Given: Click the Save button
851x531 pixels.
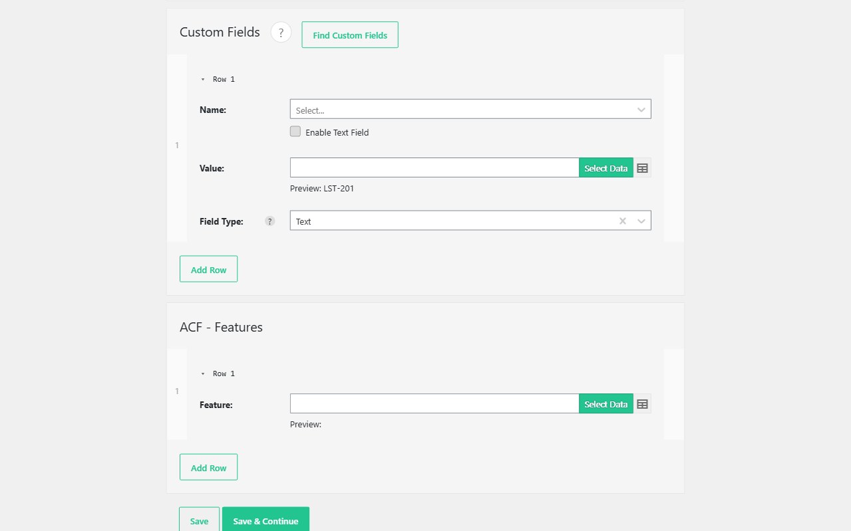Looking at the screenshot, I should (x=199, y=520).
